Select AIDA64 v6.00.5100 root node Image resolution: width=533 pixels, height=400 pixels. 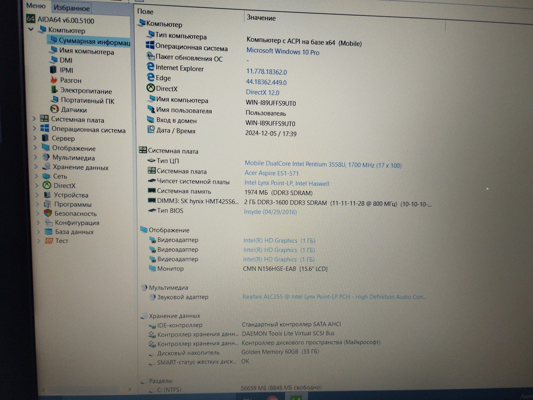pyautogui.click(x=66, y=20)
